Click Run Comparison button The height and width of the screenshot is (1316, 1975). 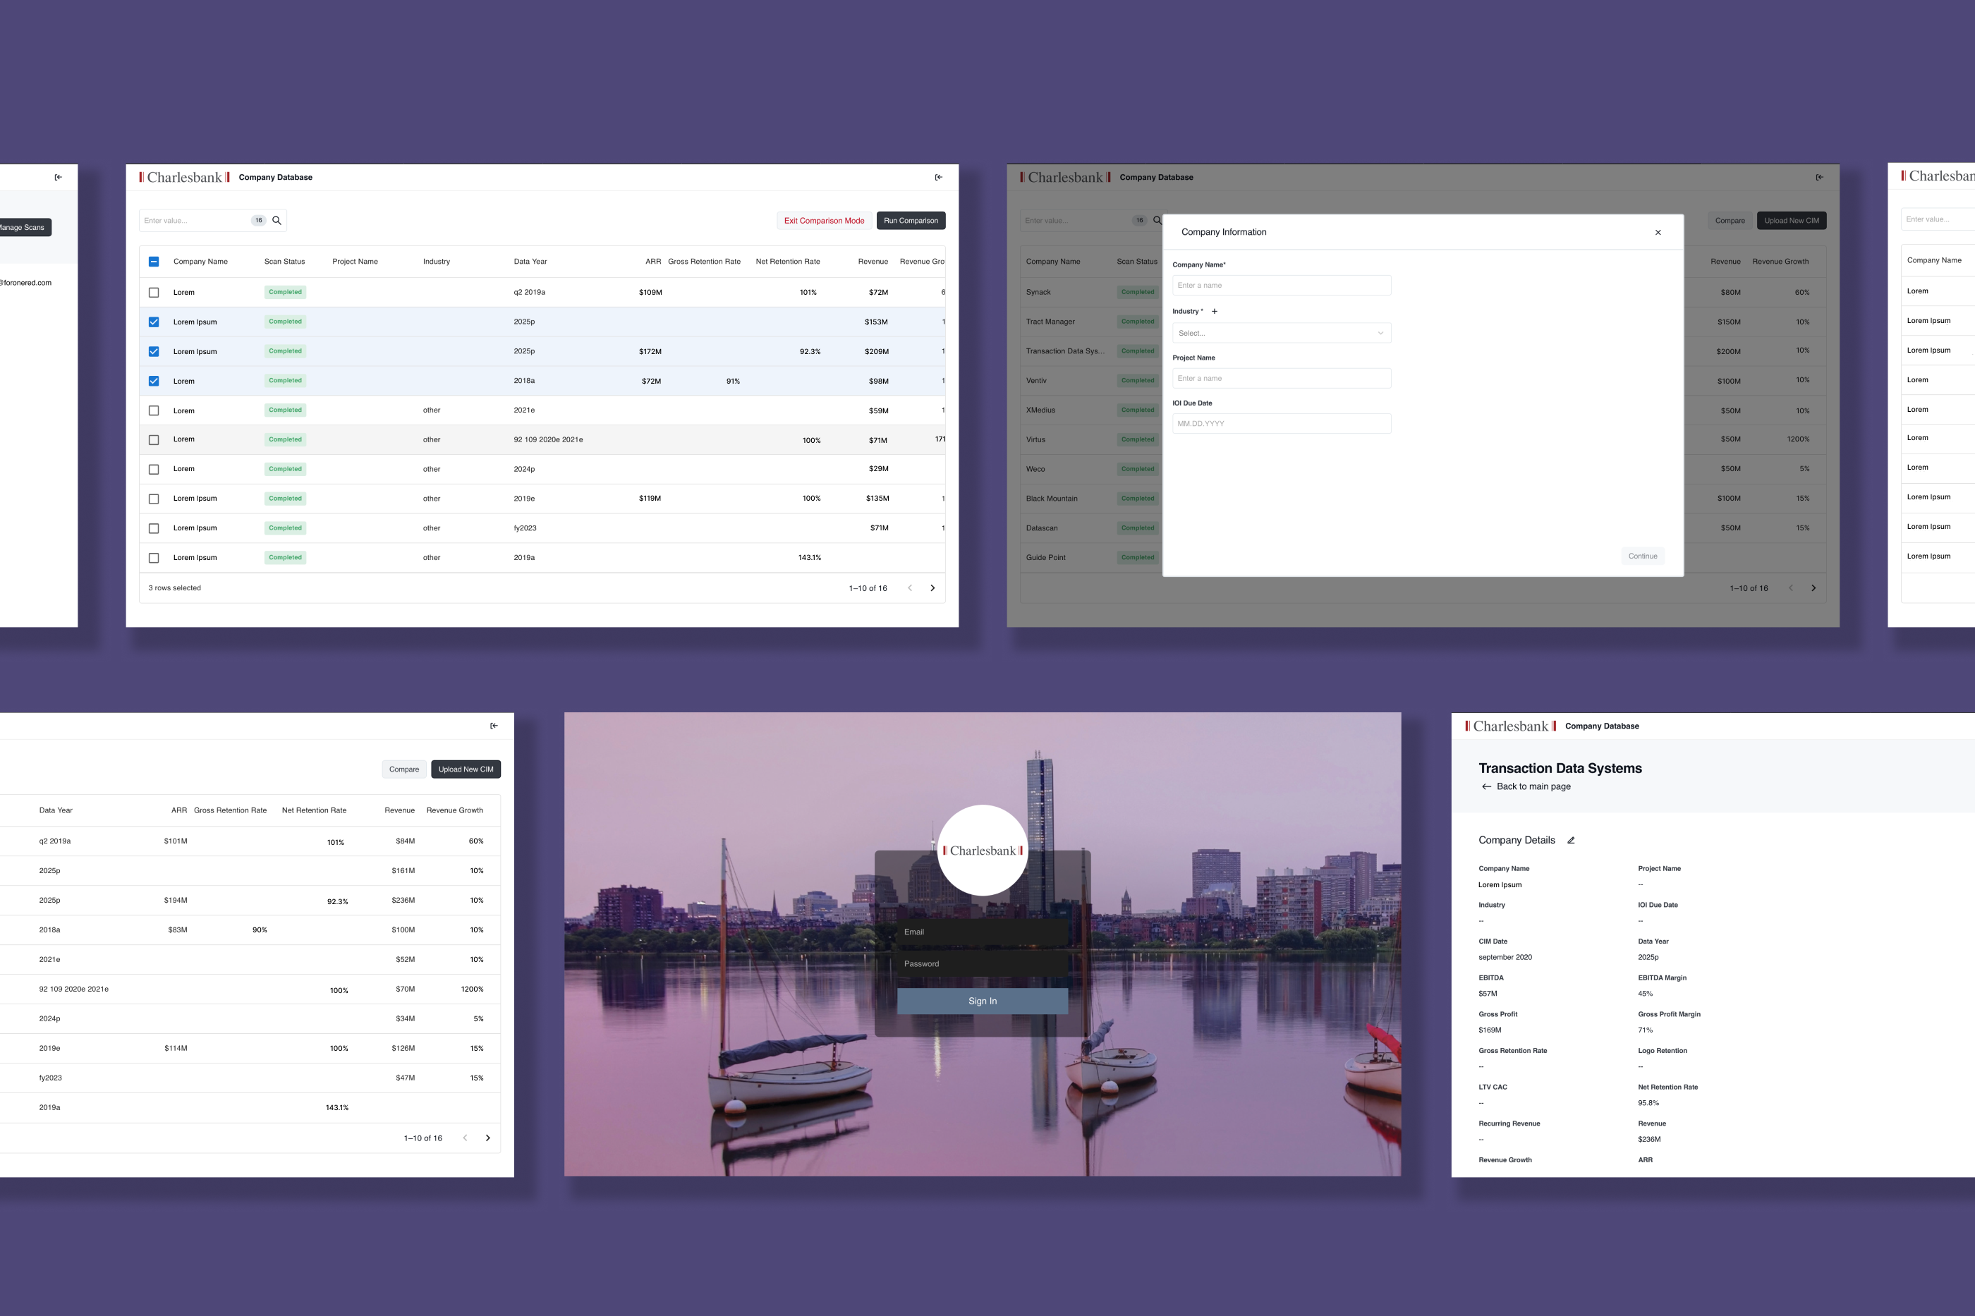point(911,221)
